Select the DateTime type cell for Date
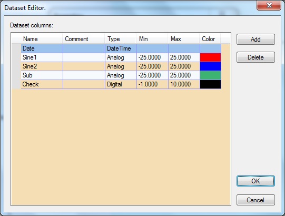The image size is (285, 216). click(121, 48)
